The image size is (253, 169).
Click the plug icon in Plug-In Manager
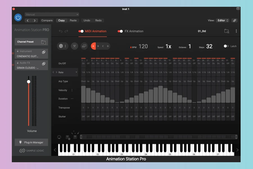pos(20,142)
